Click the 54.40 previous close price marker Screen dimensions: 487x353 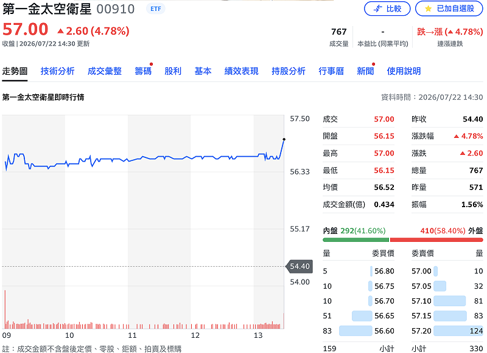299,266
